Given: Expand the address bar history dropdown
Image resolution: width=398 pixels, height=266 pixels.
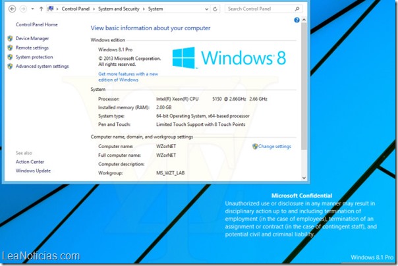Looking at the screenshot, I should (207, 9).
